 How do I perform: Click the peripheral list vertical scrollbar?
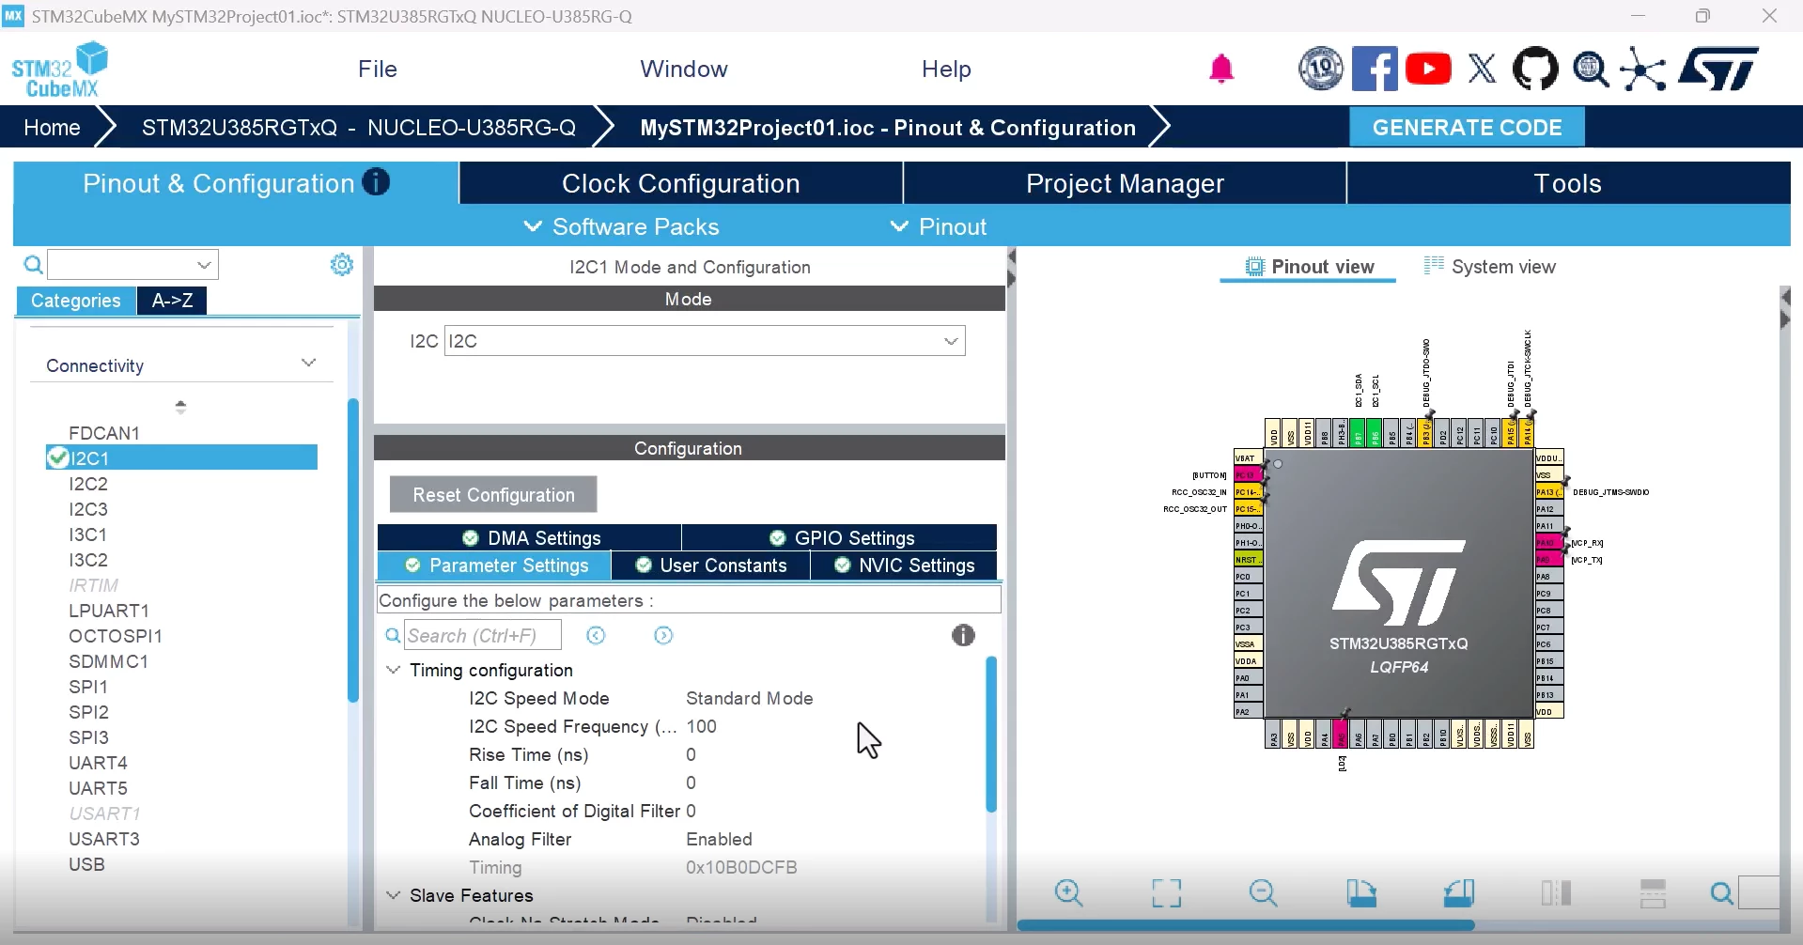click(x=353, y=550)
